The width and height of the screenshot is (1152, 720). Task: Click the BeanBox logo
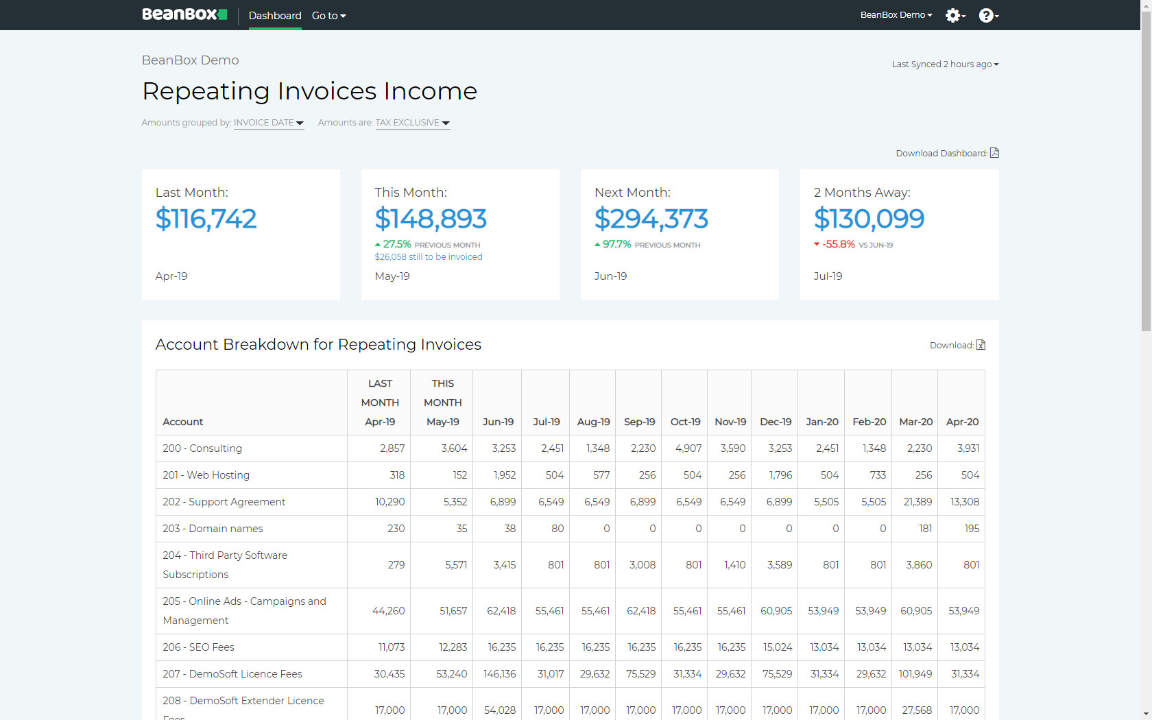click(x=184, y=14)
